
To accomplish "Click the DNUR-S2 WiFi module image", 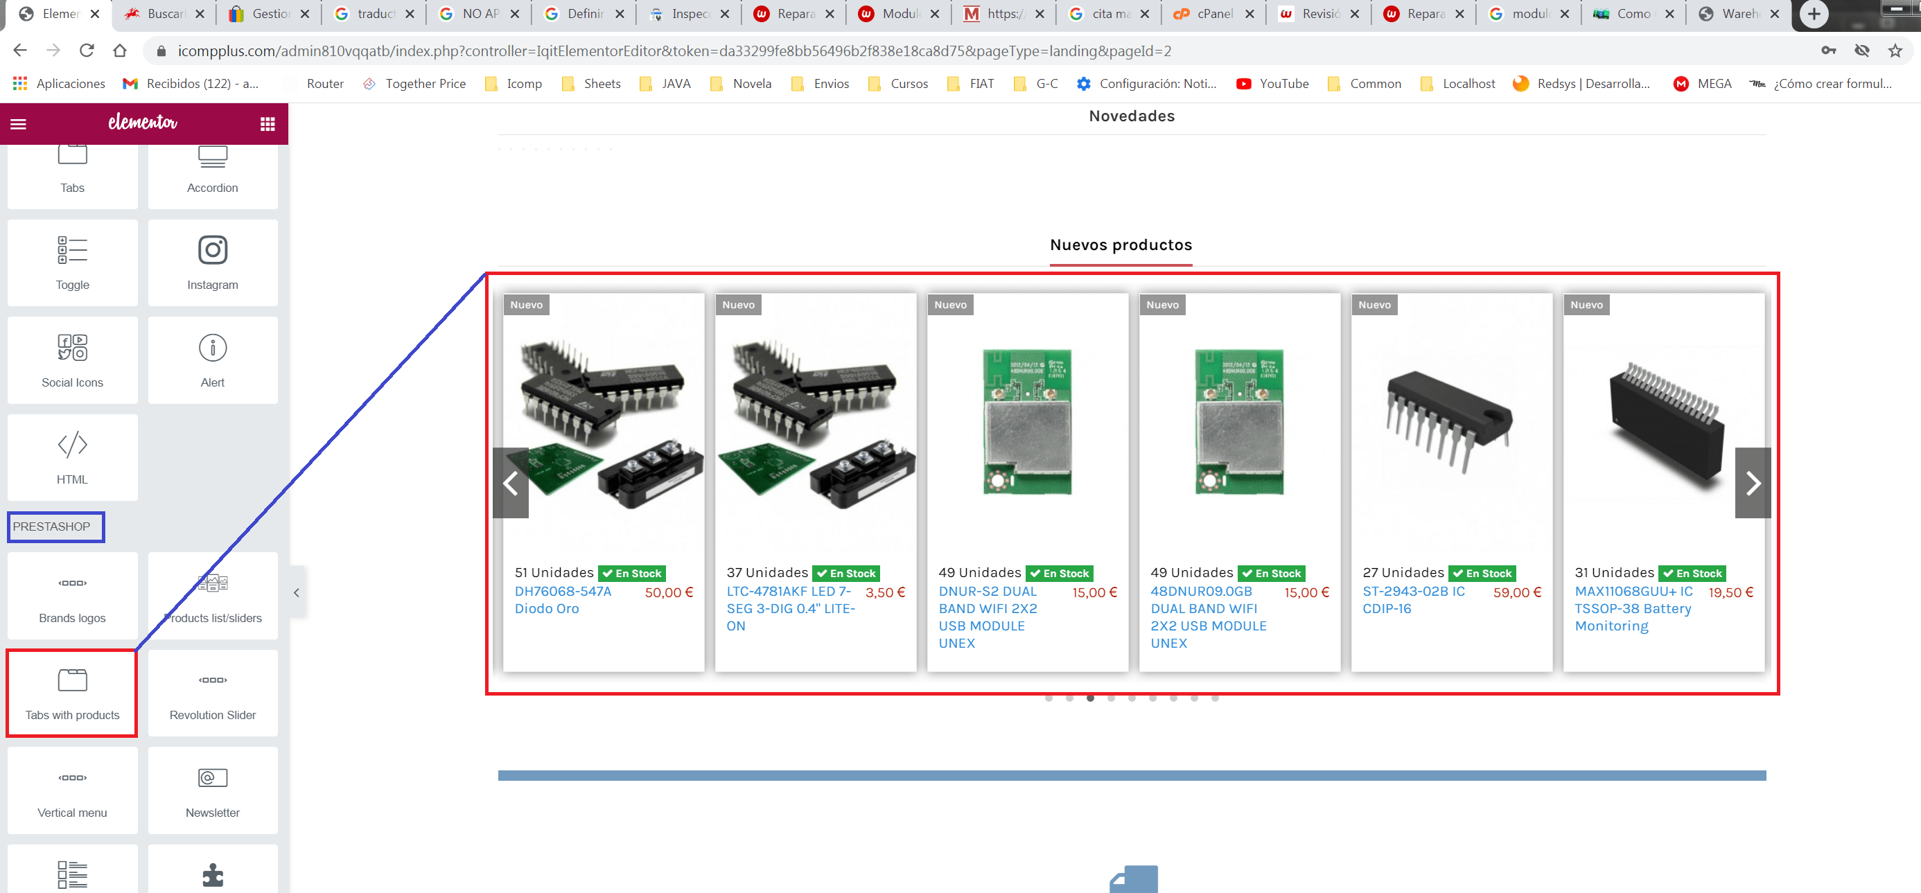I will coord(1028,422).
